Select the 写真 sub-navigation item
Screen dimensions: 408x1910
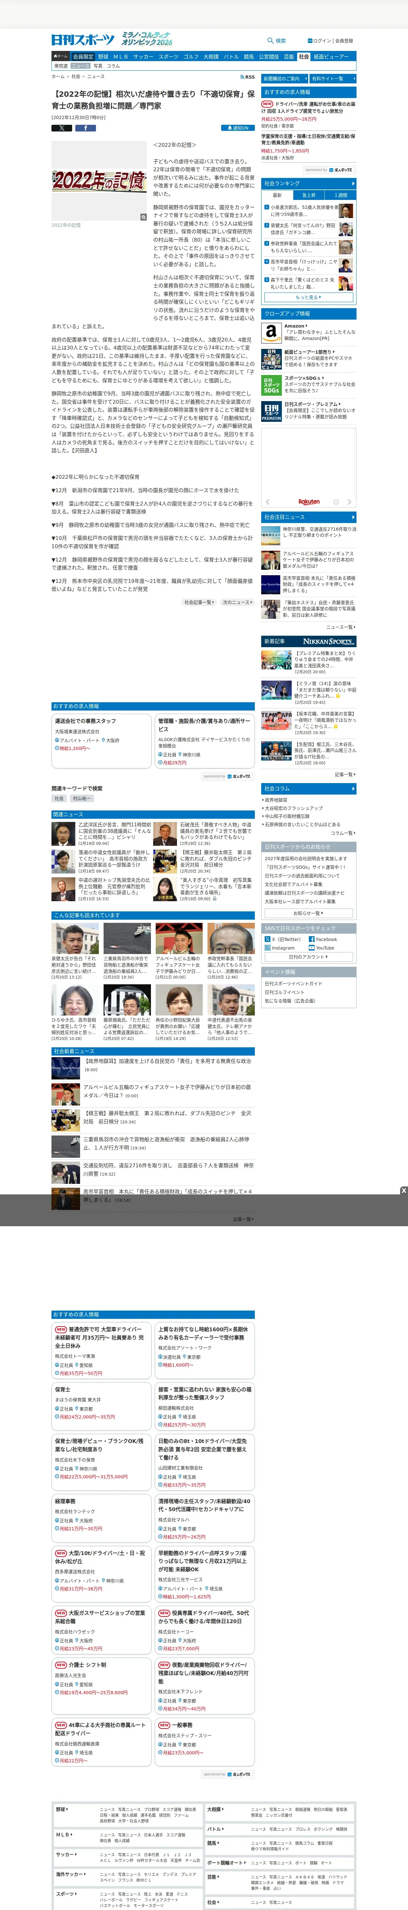(x=98, y=66)
